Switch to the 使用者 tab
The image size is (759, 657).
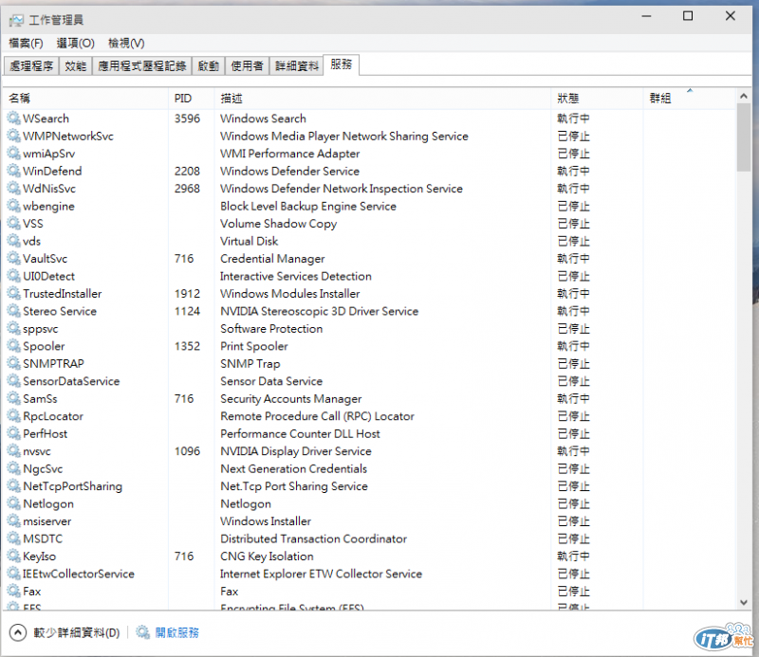(x=247, y=65)
